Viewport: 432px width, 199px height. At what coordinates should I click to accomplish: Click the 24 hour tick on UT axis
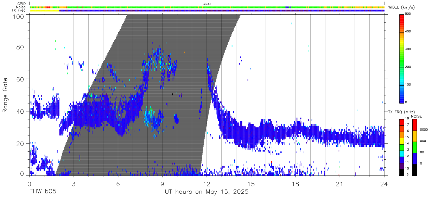[x=384, y=184]
